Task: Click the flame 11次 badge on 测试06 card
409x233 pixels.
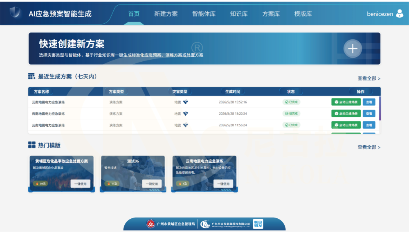Action: pos(112,184)
